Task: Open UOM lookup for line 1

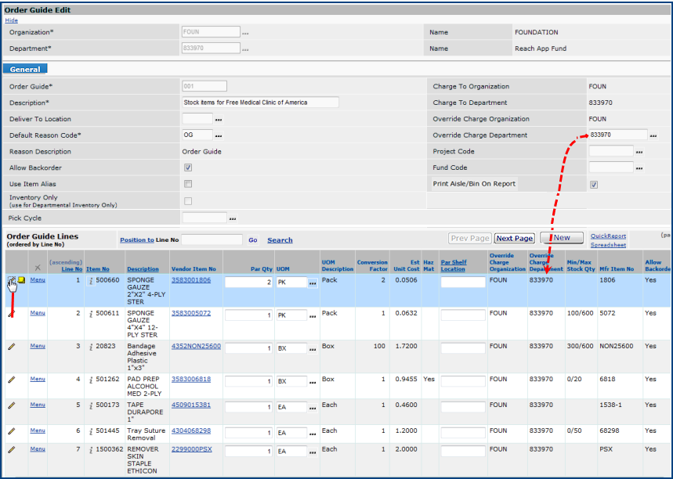Action: tap(313, 283)
